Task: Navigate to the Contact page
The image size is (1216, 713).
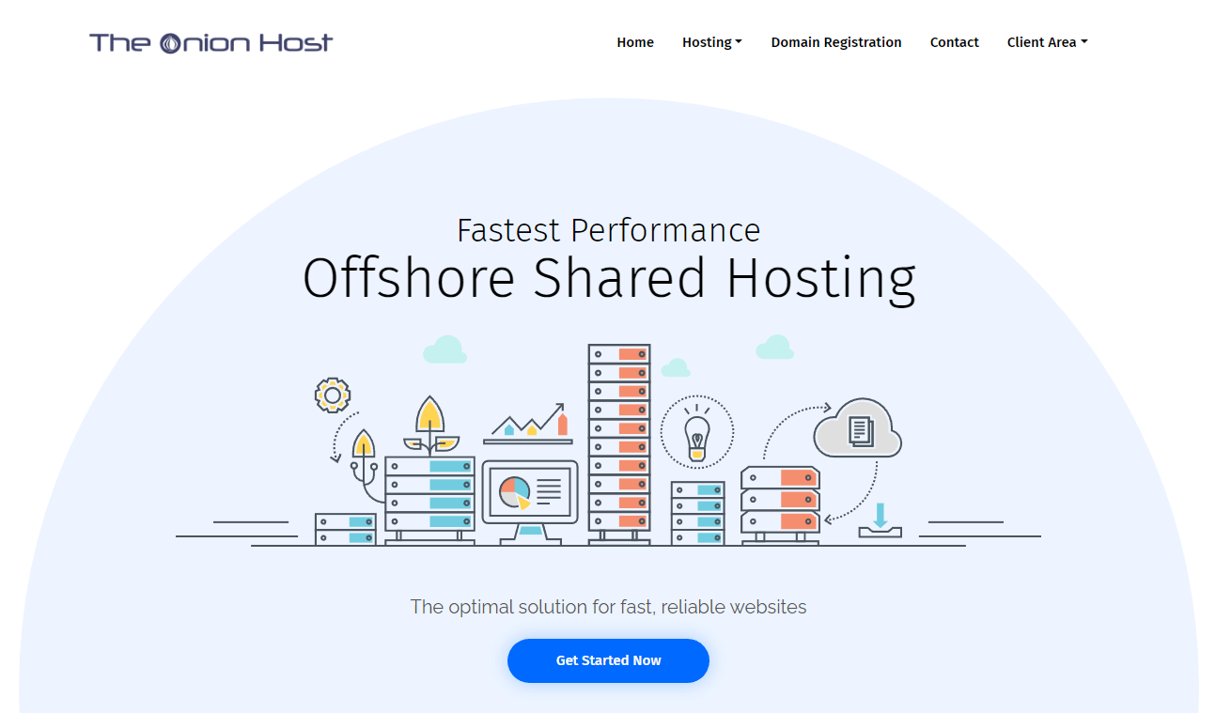Action: coord(954,42)
